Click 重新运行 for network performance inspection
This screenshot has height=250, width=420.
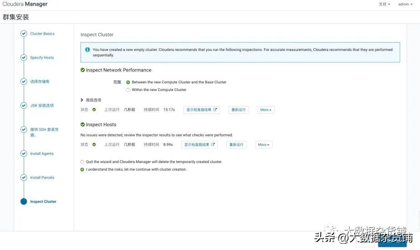click(238, 110)
